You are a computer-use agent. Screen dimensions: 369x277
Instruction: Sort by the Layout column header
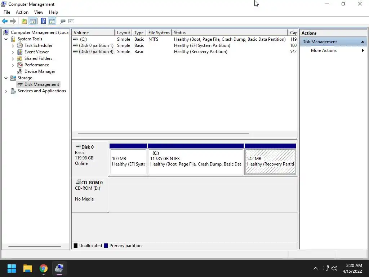(123, 33)
